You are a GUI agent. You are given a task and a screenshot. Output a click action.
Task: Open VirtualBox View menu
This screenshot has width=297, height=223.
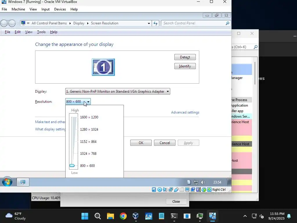point(33,9)
